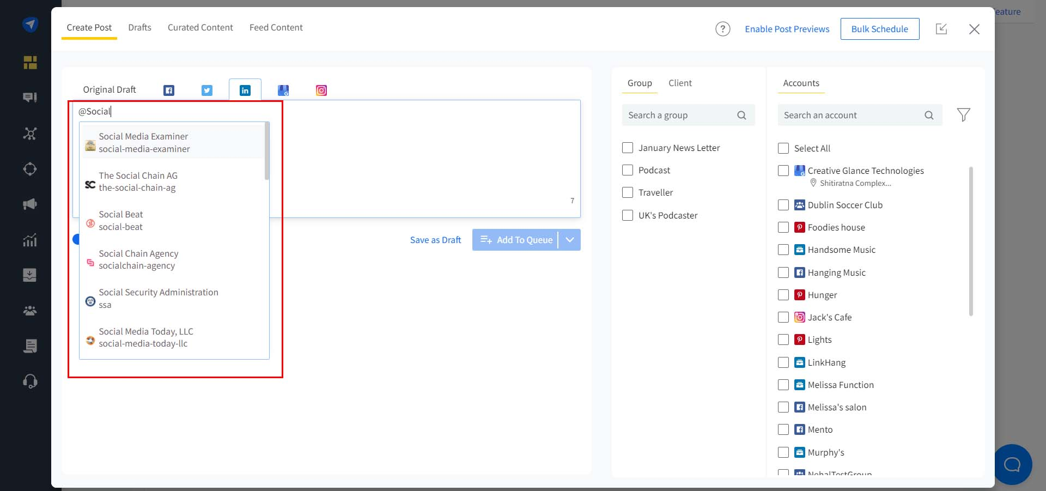
Task: Open the dashboard grid icon in sidebar
Action: point(30,63)
